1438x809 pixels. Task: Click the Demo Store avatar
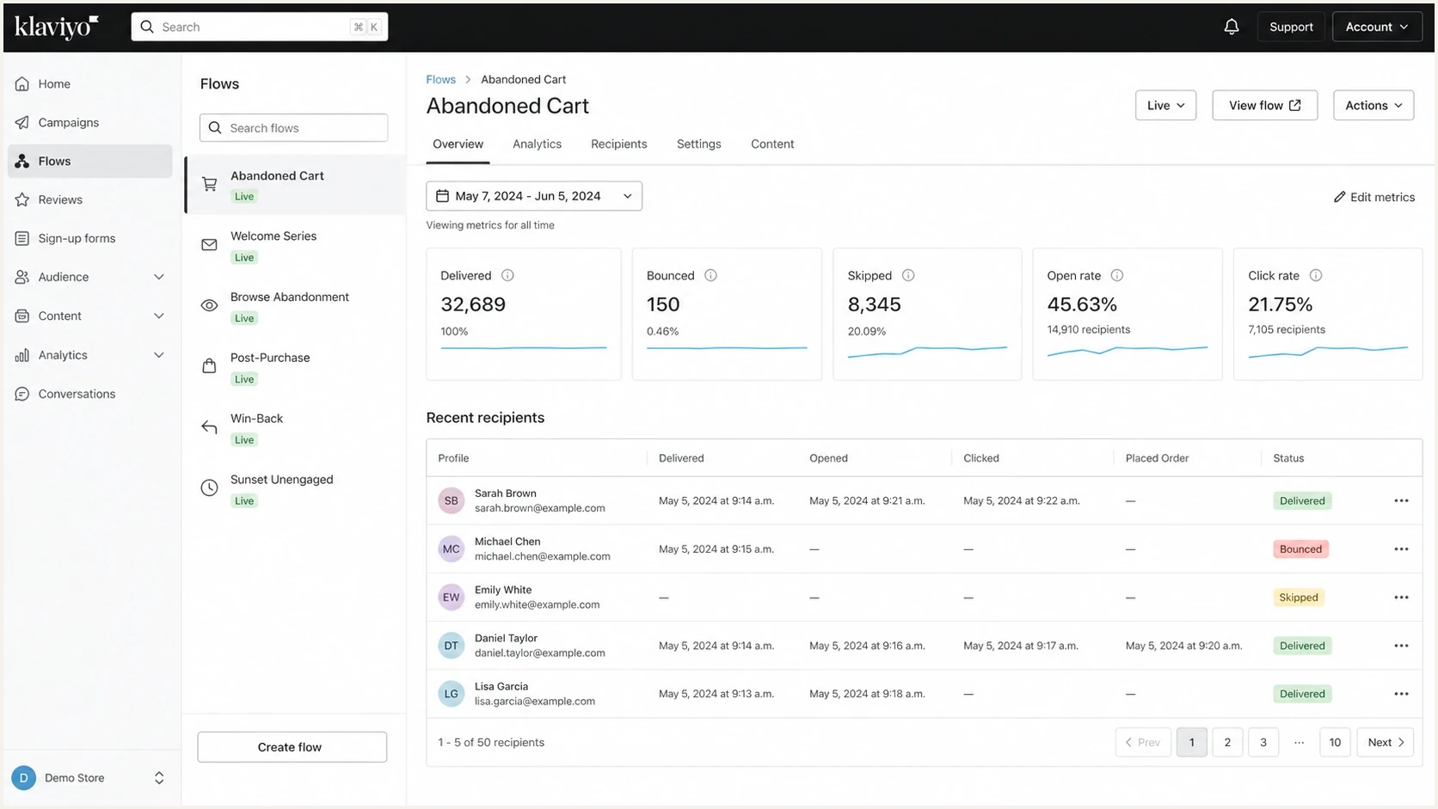point(23,777)
